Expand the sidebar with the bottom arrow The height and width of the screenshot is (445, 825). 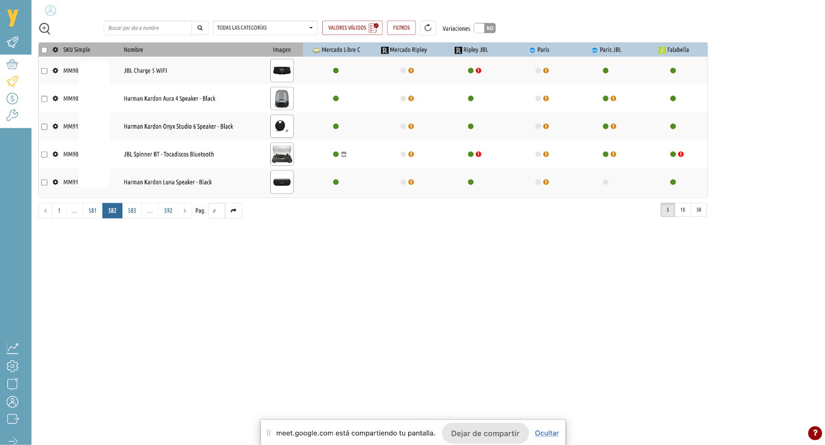click(12, 440)
